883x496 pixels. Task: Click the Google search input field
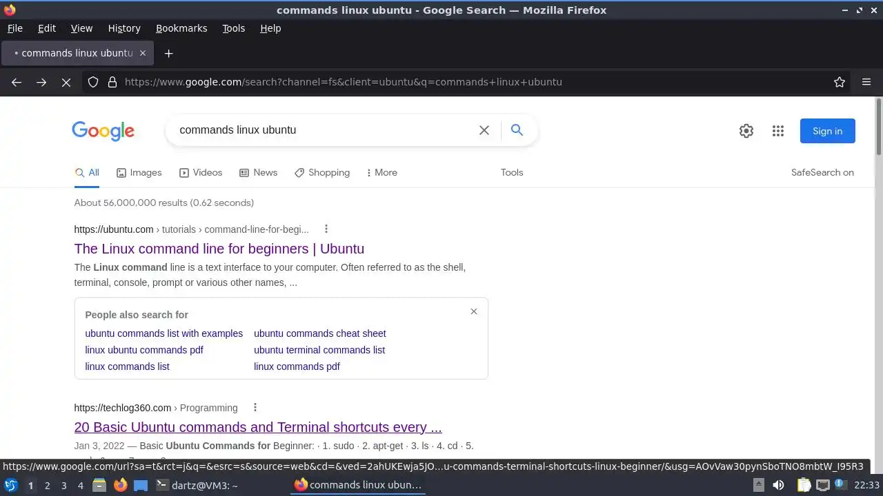tap(324, 130)
